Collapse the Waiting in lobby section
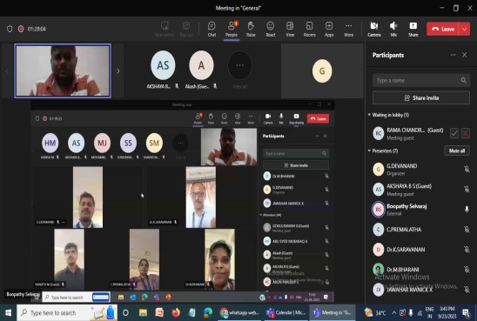Screen dimensions: 477x321 pos(369,115)
